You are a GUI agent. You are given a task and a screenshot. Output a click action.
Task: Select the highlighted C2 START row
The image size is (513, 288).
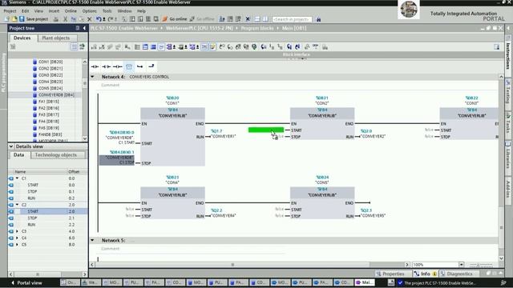pyautogui.click(x=48, y=211)
